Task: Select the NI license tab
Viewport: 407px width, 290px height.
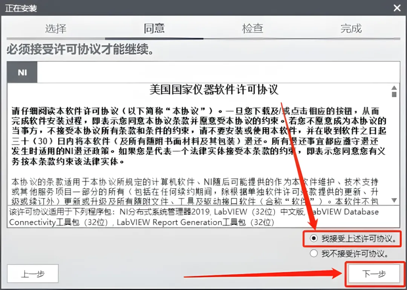Action: pyautogui.click(x=22, y=72)
